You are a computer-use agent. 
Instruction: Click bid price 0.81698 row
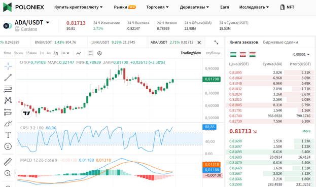coord(270,141)
